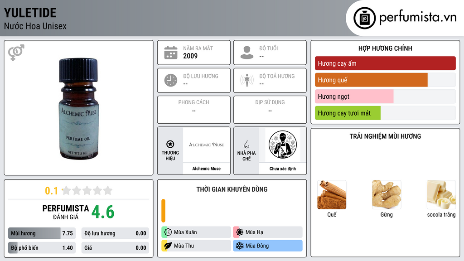Click the PERFUMISTA ĐÁNH GIÁ label
This screenshot has width=464, height=261.
click(x=66, y=212)
